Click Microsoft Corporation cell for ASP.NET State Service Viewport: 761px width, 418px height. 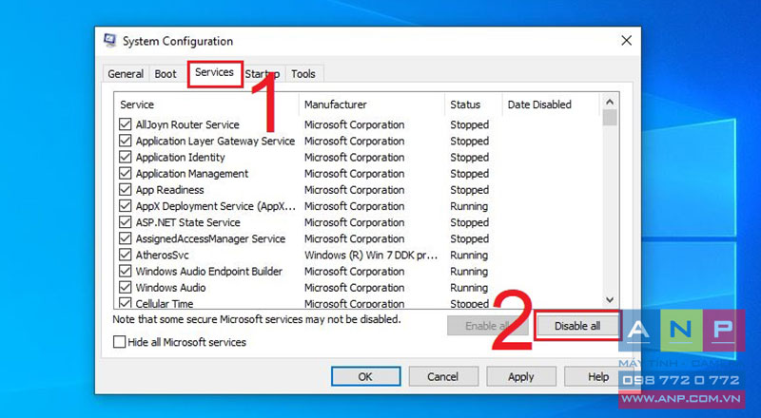(354, 222)
